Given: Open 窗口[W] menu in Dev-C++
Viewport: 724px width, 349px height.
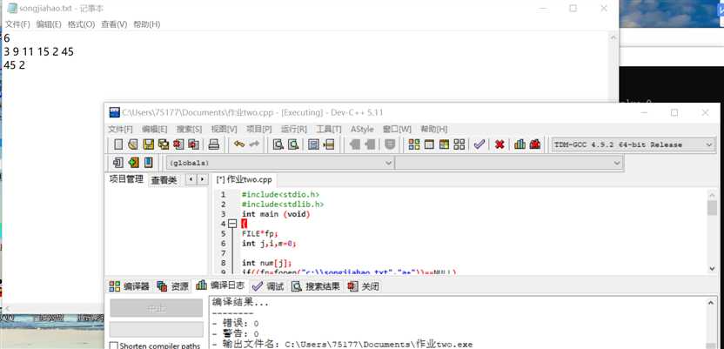Looking at the screenshot, I should click(397, 129).
